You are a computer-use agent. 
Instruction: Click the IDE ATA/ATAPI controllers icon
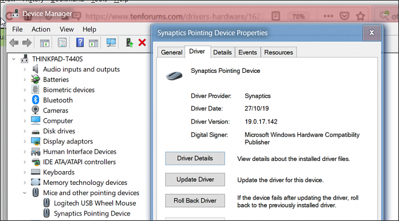35,162
